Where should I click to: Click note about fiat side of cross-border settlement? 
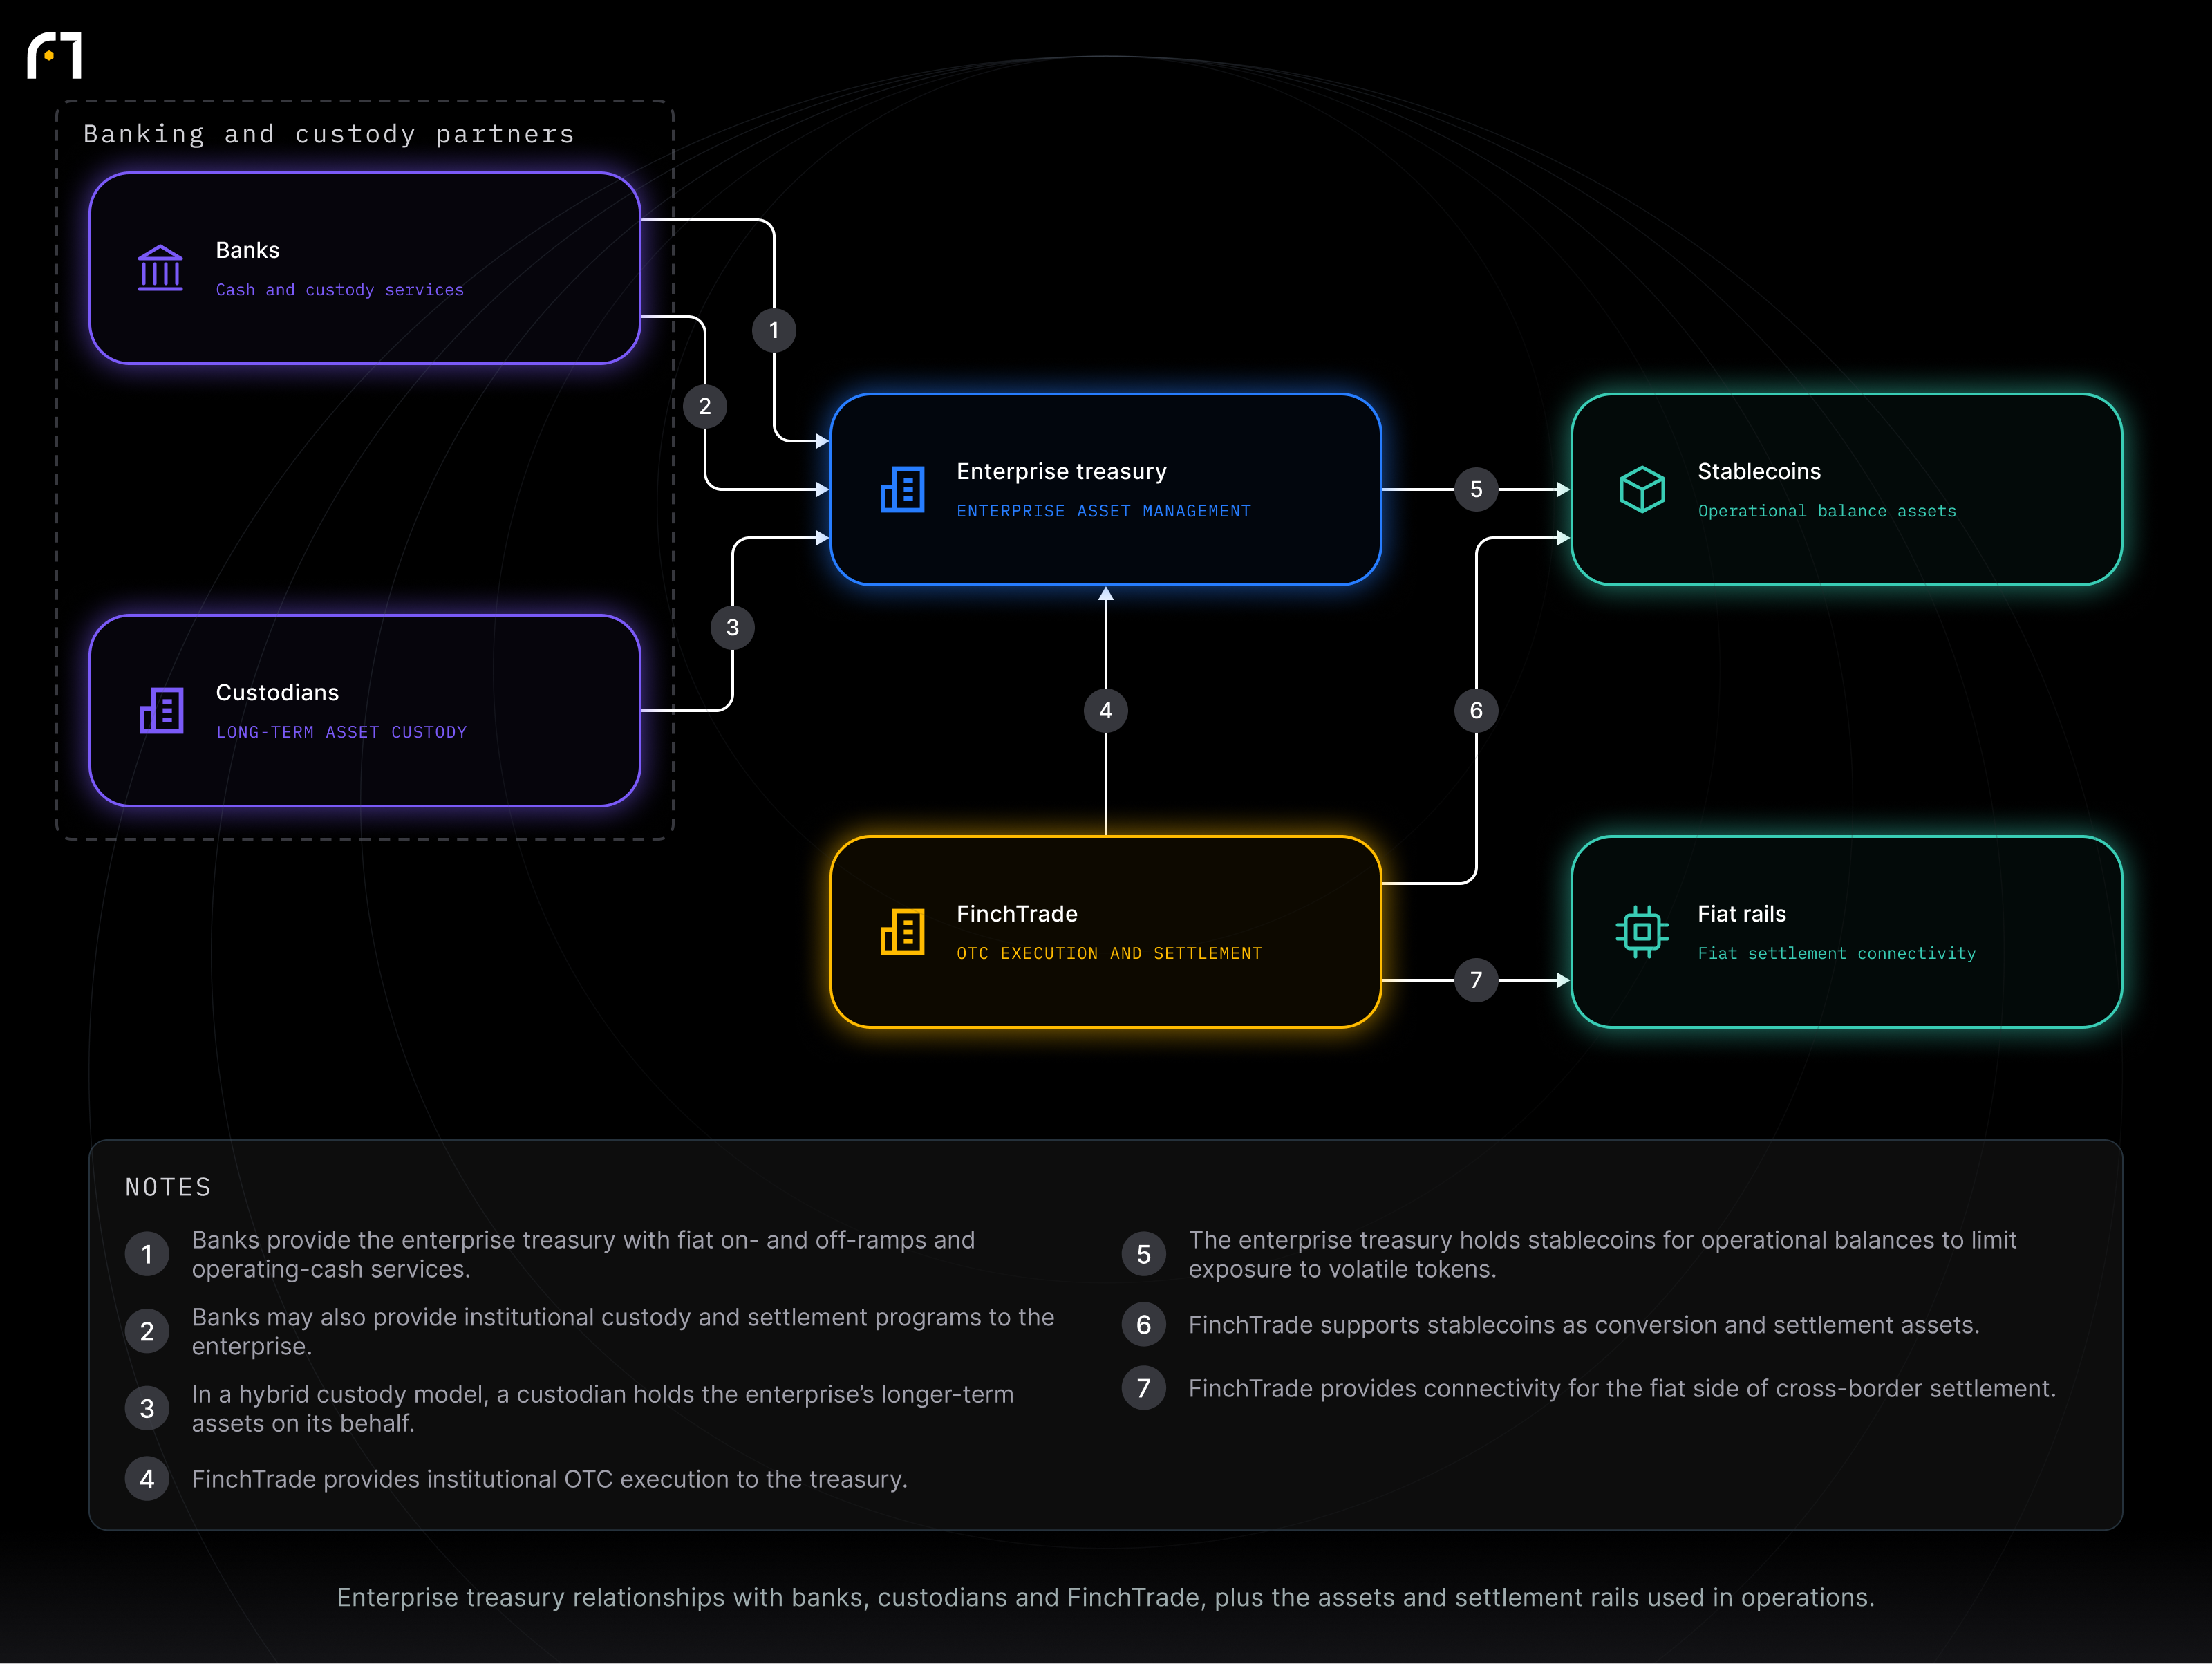coord(1622,1388)
